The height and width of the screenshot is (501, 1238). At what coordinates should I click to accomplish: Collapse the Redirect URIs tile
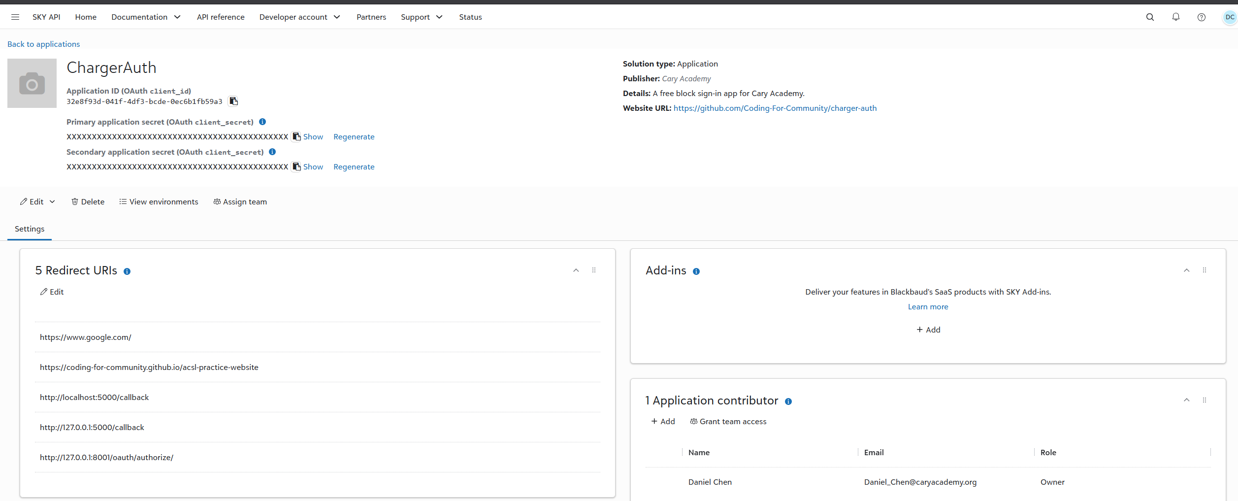click(x=576, y=270)
